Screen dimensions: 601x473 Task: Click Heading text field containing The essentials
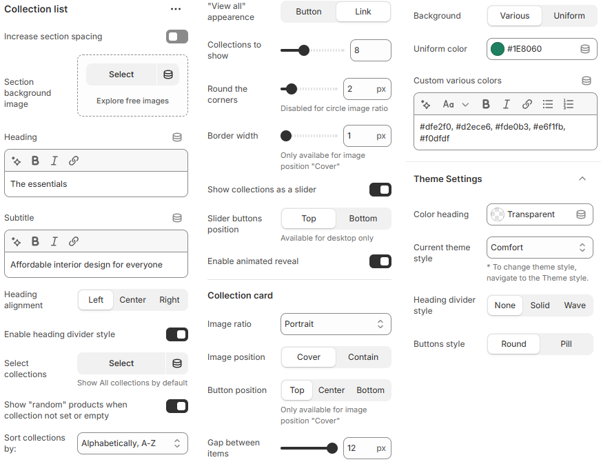[x=96, y=184]
